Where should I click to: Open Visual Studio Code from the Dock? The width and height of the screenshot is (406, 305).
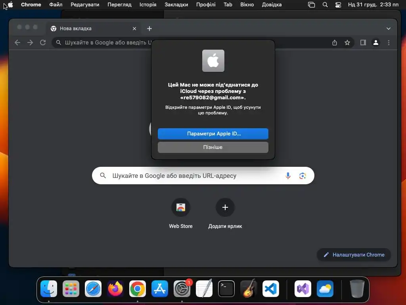[270, 289]
